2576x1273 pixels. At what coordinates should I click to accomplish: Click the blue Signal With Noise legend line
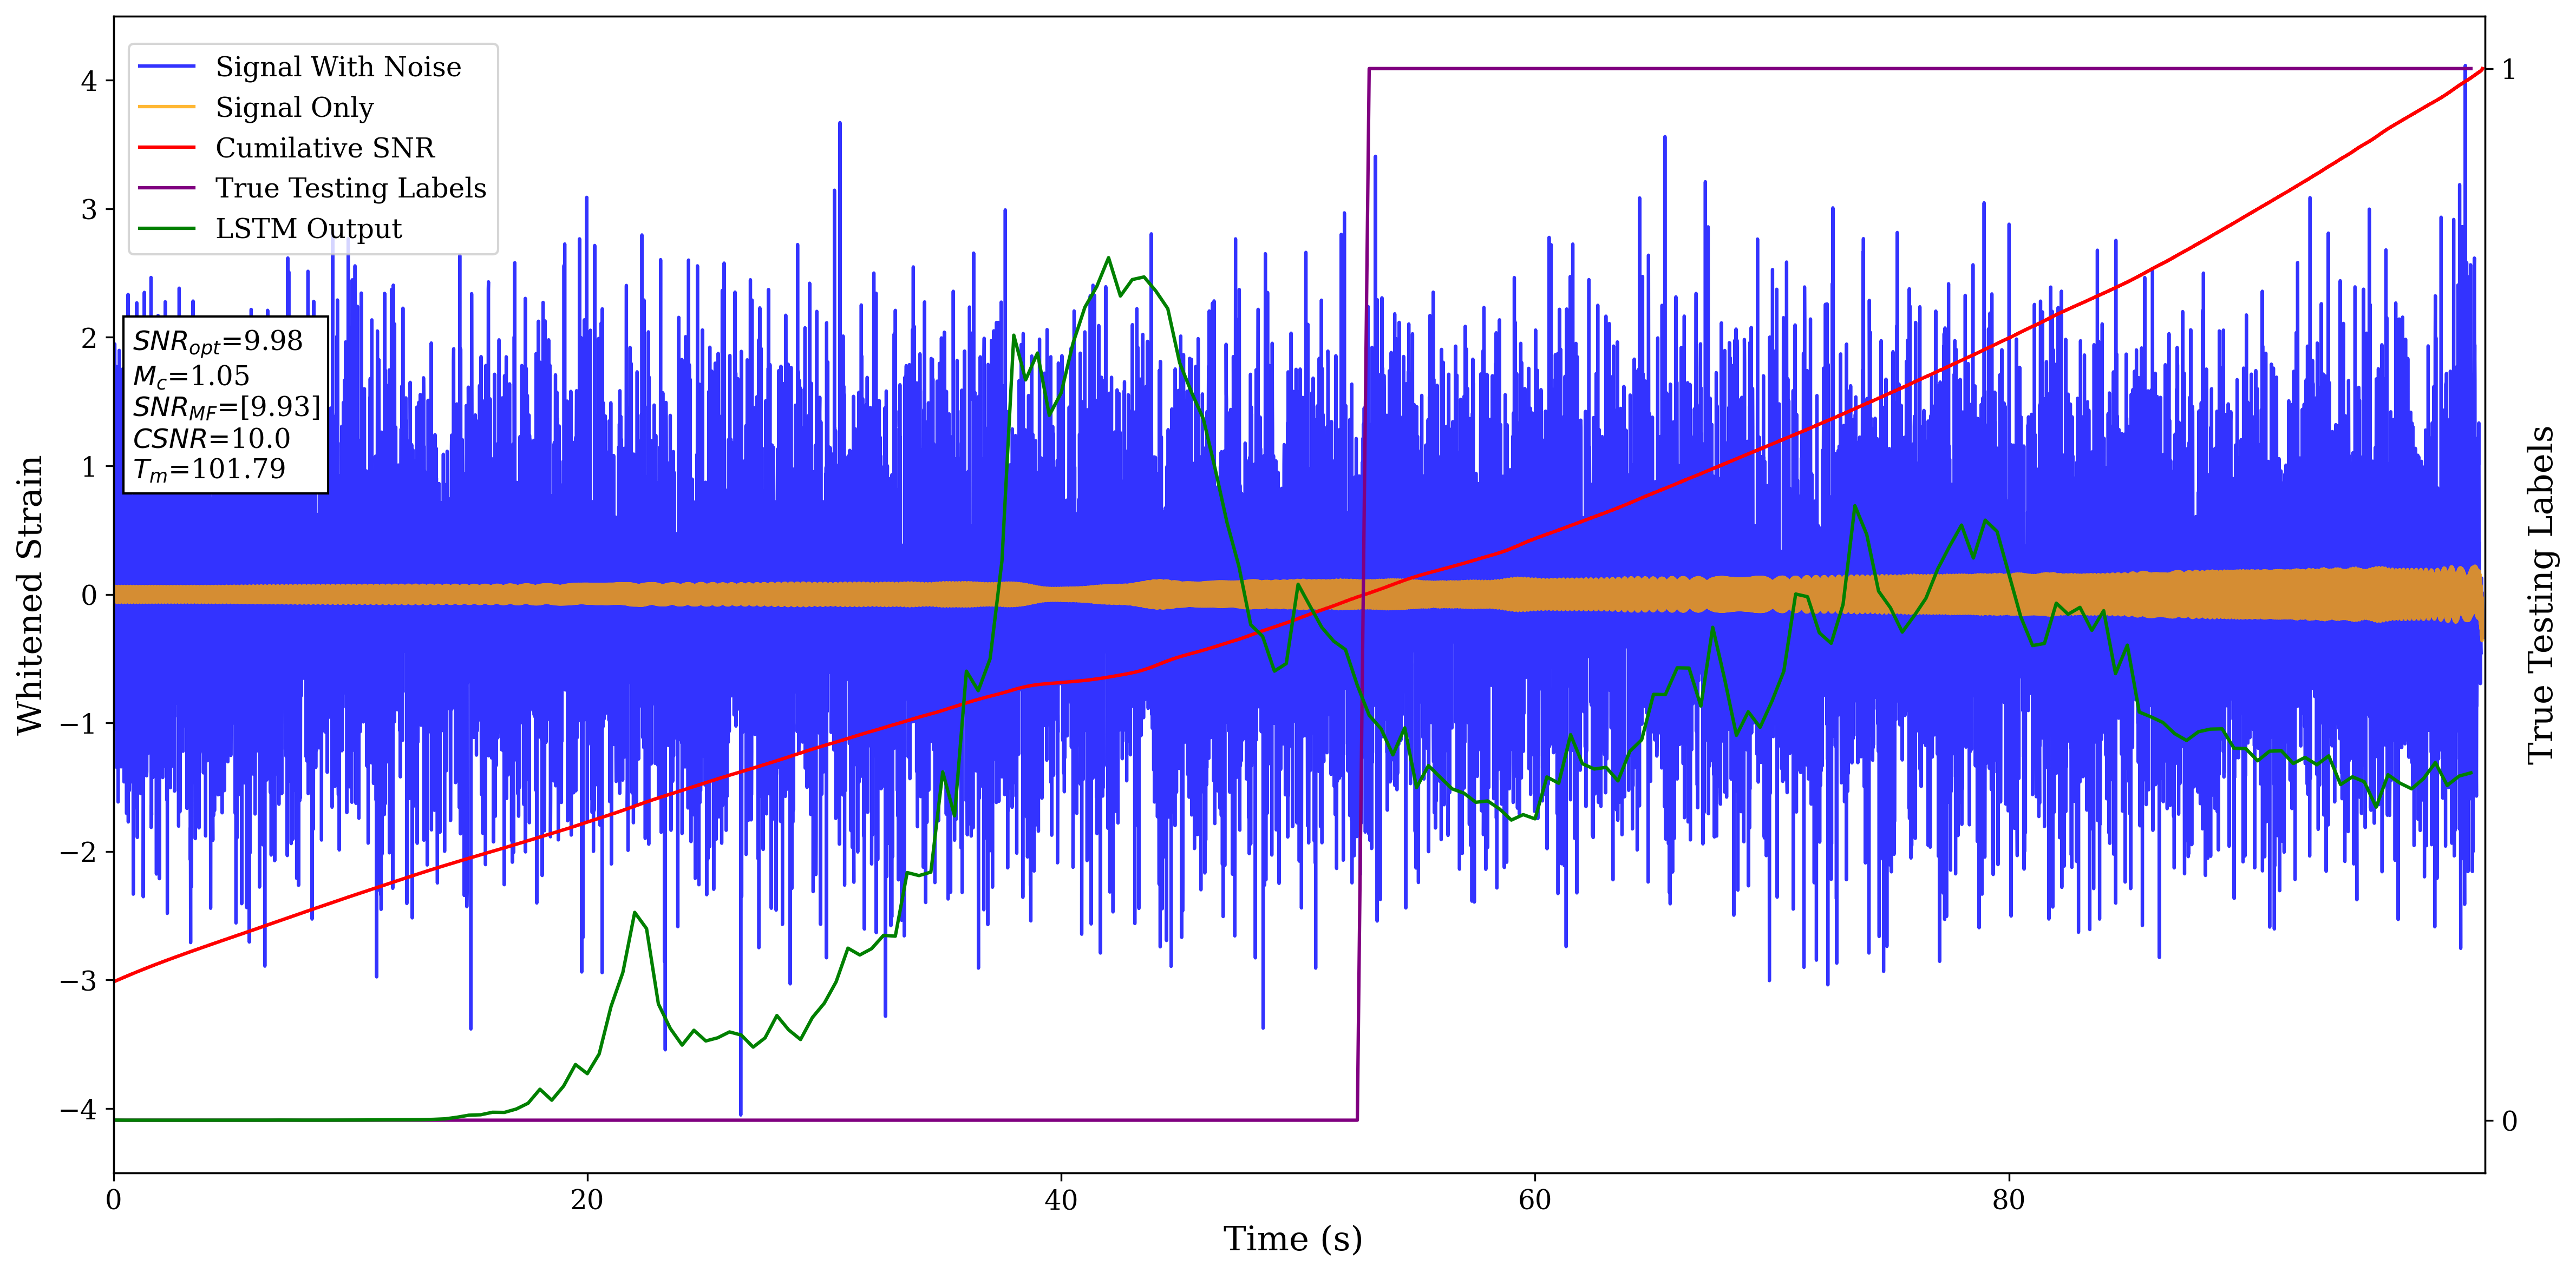(166, 67)
